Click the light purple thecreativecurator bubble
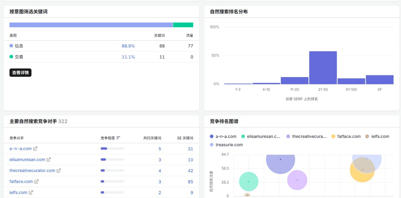Screen dimensions: 401x198 (297, 180)
